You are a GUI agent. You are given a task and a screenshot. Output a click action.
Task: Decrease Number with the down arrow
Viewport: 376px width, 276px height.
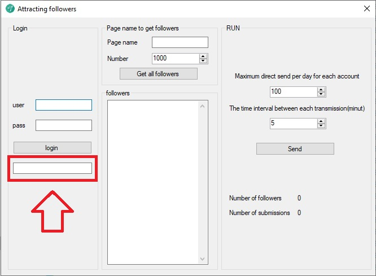click(x=203, y=61)
